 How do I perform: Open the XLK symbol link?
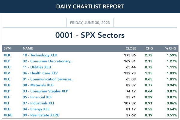[7, 55]
